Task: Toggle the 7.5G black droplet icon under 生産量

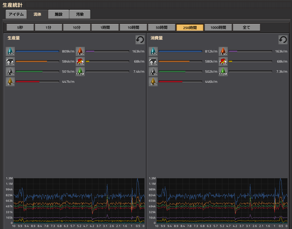Action: click(10, 71)
